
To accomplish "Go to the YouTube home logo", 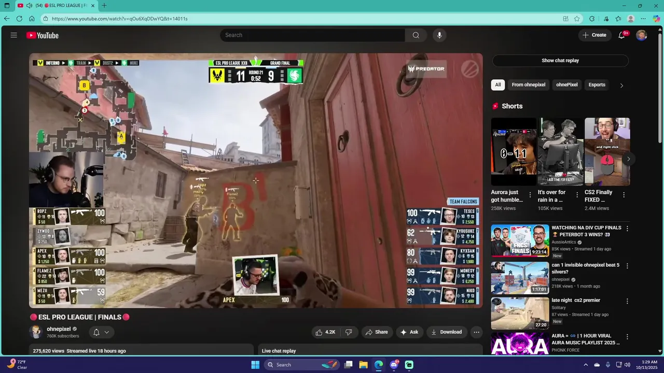I will pyautogui.click(x=43, y=35).
